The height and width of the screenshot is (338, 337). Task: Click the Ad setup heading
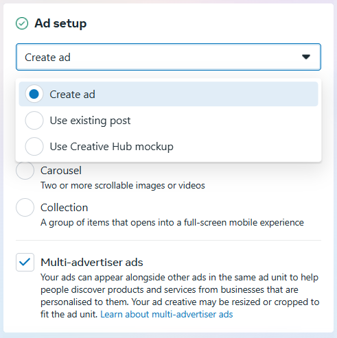60,23
